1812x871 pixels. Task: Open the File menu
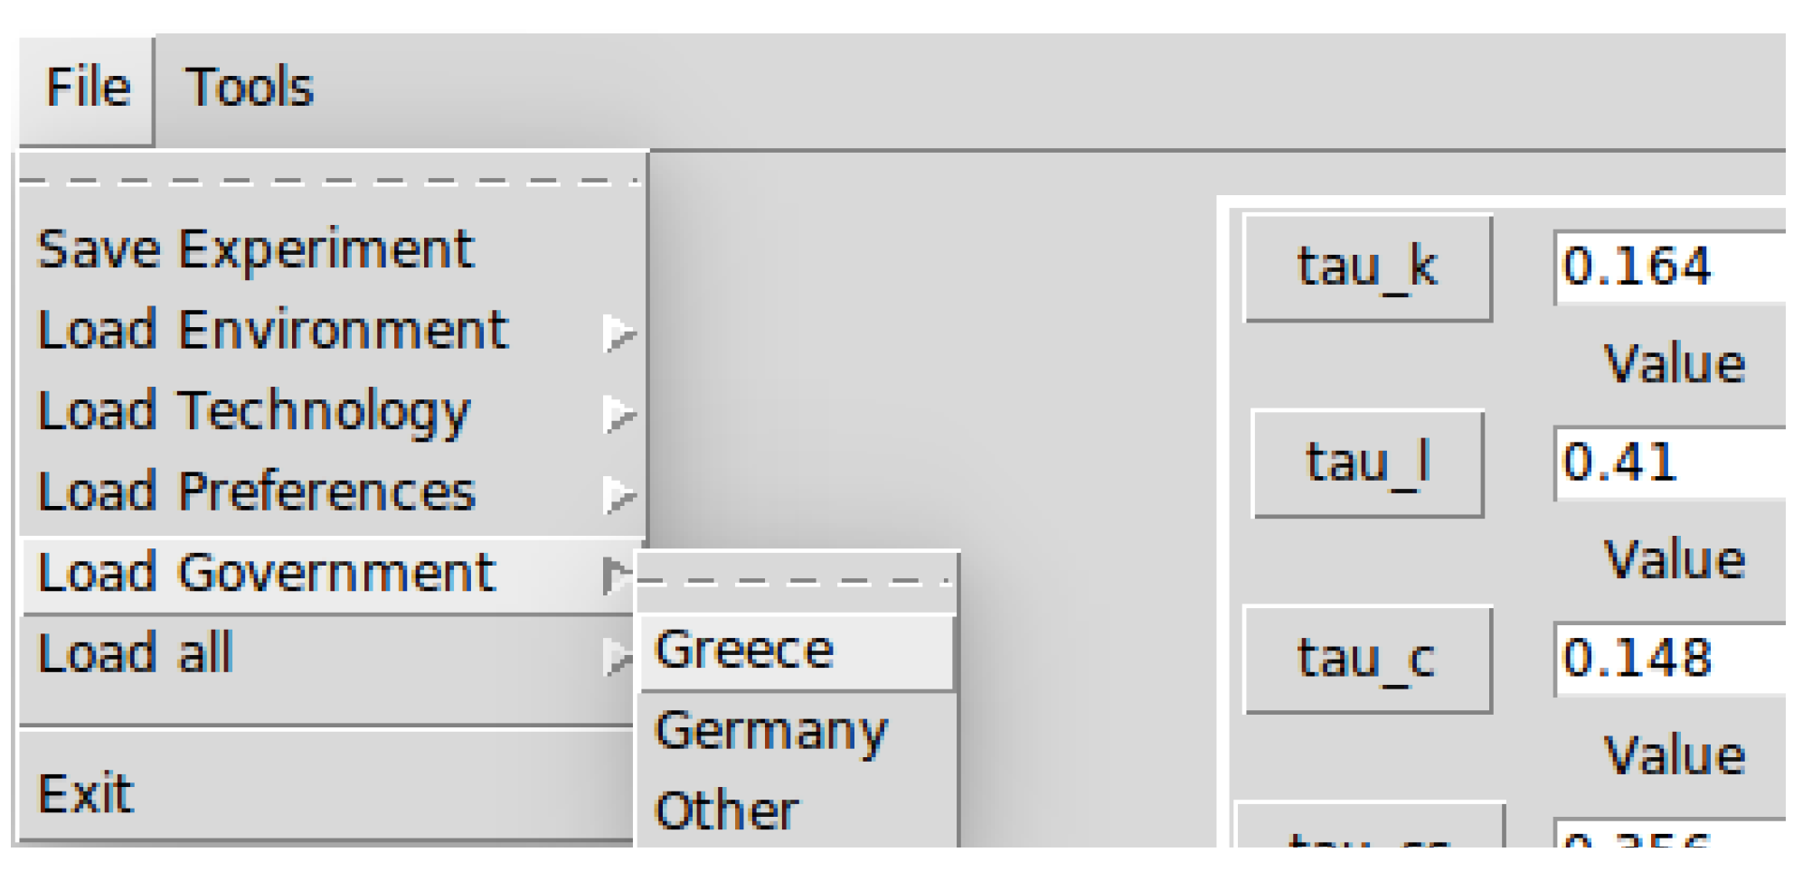pos(88,89)
